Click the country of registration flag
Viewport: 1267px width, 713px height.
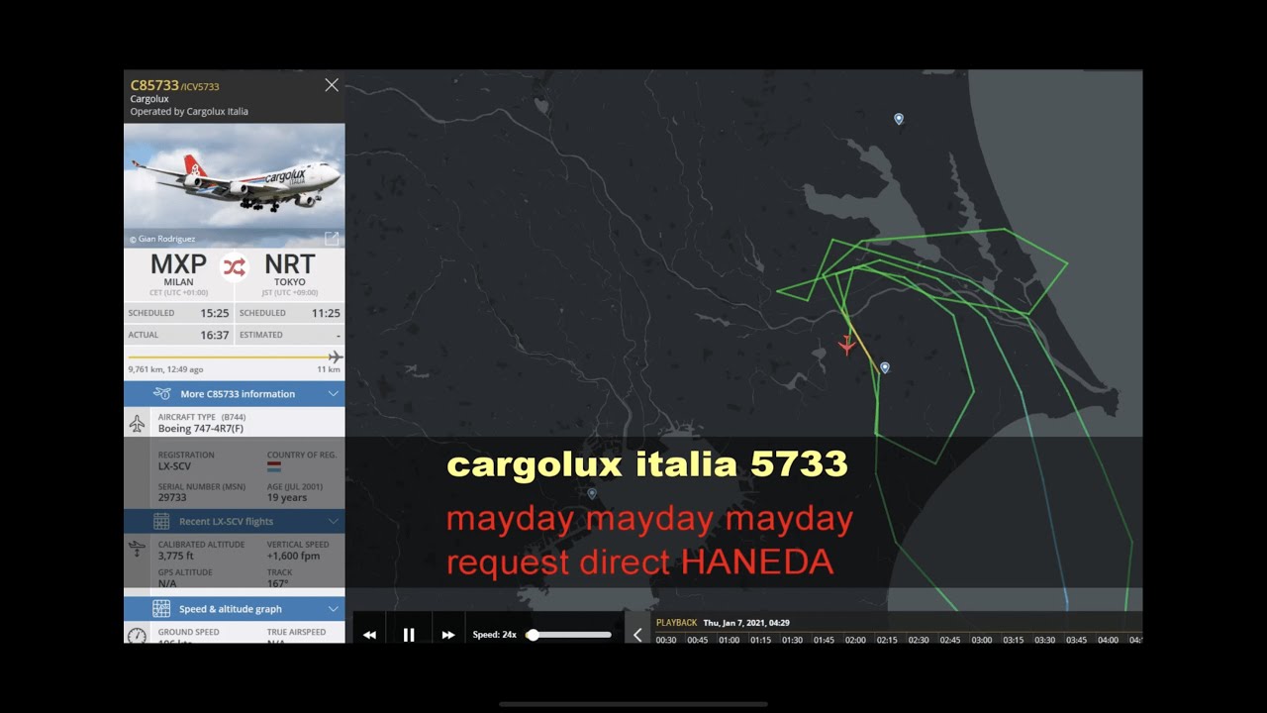pyautogui.click(x=274, y=465)
